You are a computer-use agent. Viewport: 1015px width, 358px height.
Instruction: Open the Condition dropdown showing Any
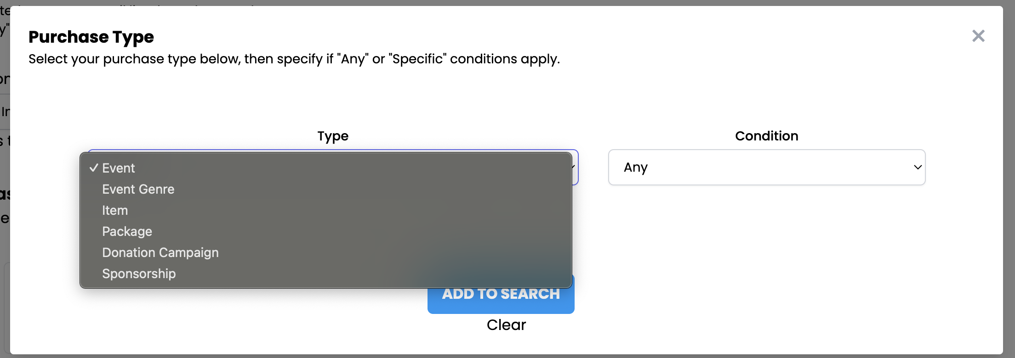[766, 167]
